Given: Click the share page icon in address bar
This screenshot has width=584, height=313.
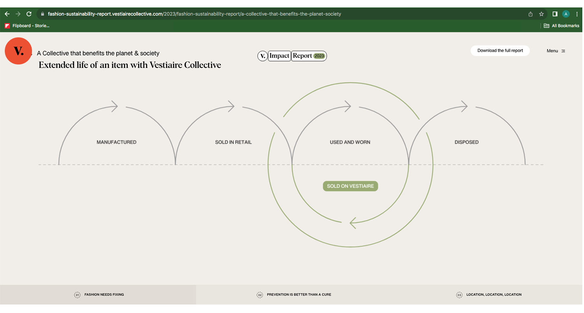Looking at the screenshot, I should [x=530, y=14].
